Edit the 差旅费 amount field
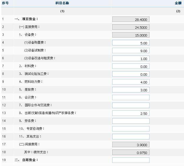Screen dimensions: 184x166 click(131, 90)
